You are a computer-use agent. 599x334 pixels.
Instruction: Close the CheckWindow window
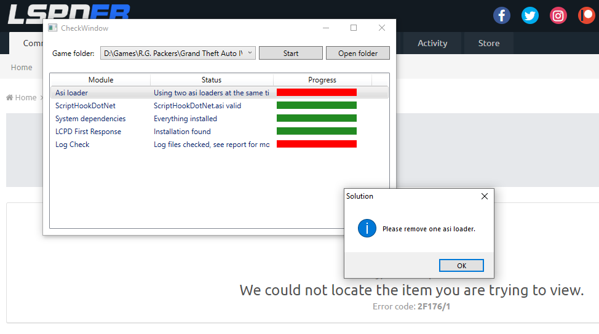click(382, 28)
